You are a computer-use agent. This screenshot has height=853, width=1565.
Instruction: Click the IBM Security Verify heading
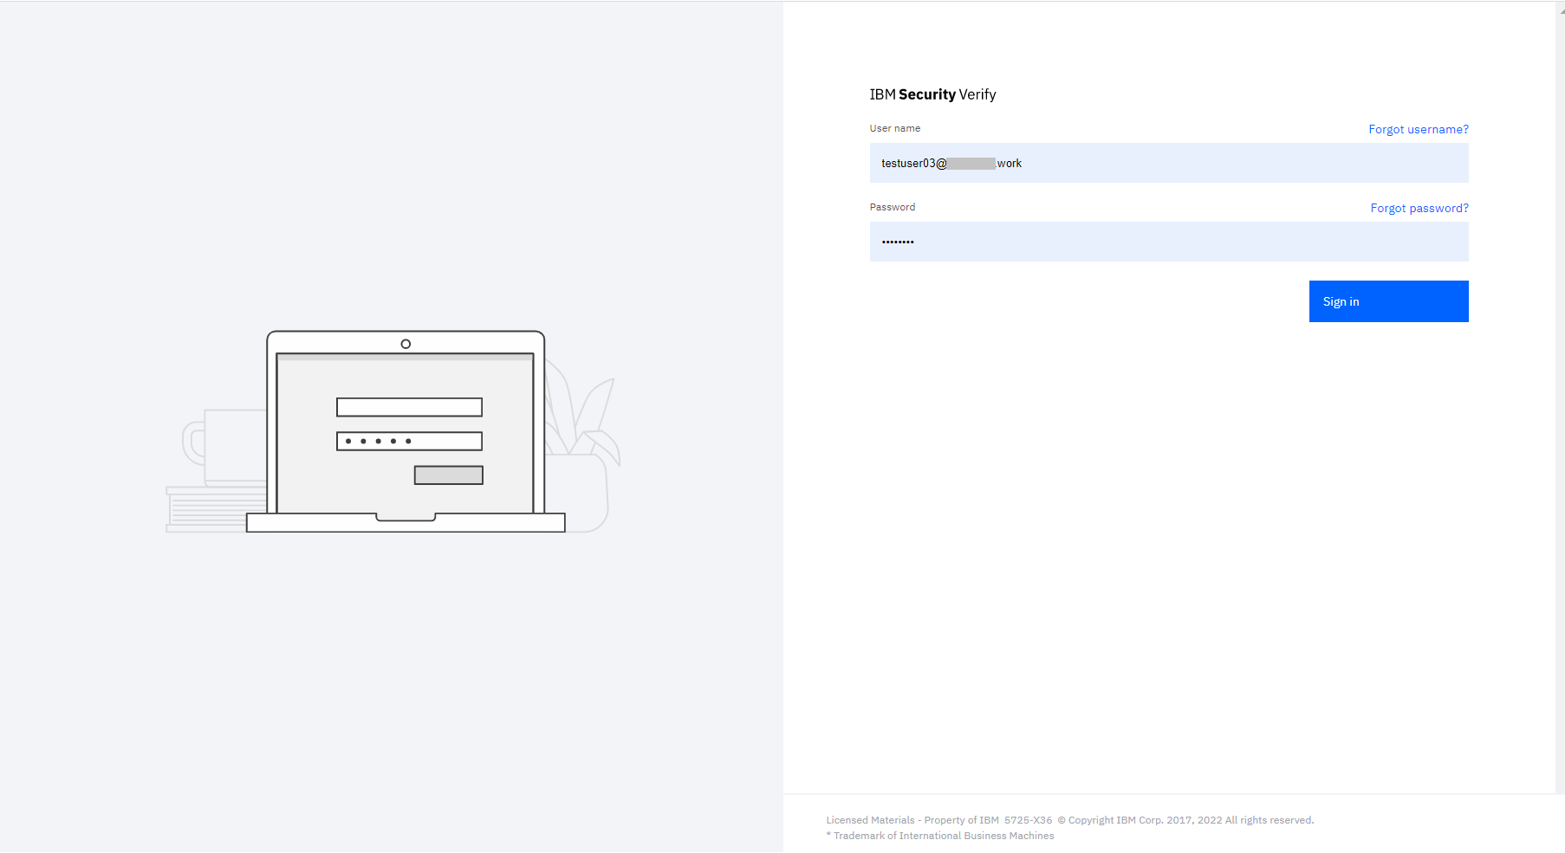coord(932,94)
